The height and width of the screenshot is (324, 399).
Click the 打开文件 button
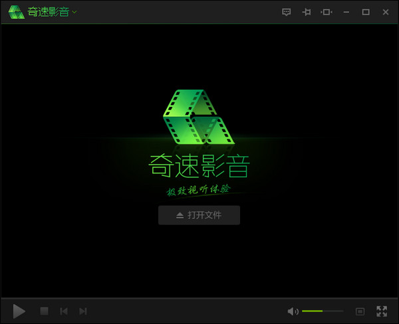pos(199,215)
